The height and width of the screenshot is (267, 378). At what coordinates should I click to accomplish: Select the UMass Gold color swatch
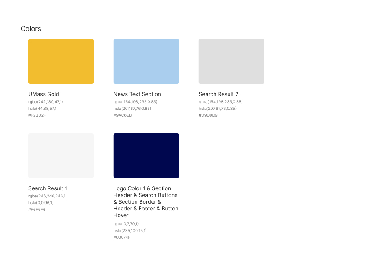(61, 61)
